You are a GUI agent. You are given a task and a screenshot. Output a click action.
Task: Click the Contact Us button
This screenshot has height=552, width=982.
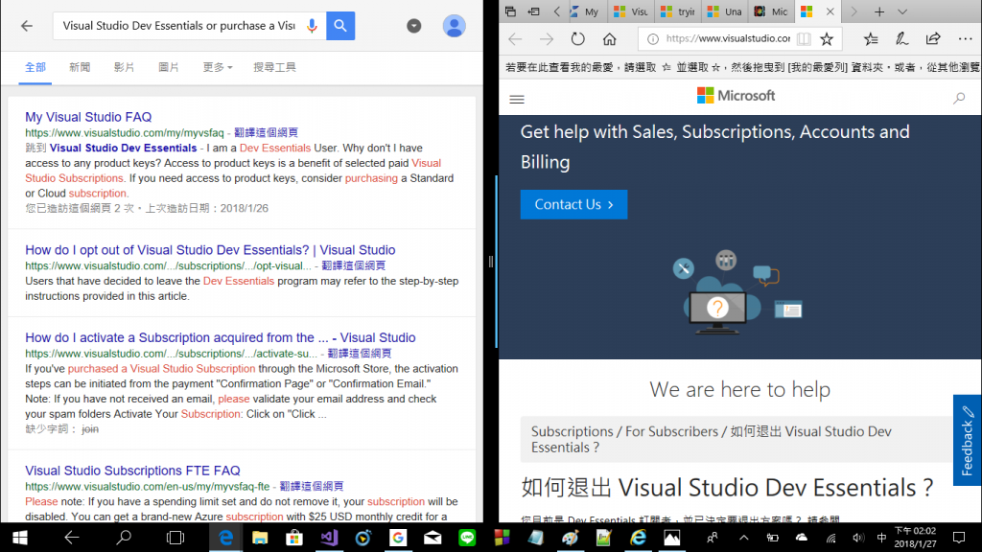(x=573, y=205)
